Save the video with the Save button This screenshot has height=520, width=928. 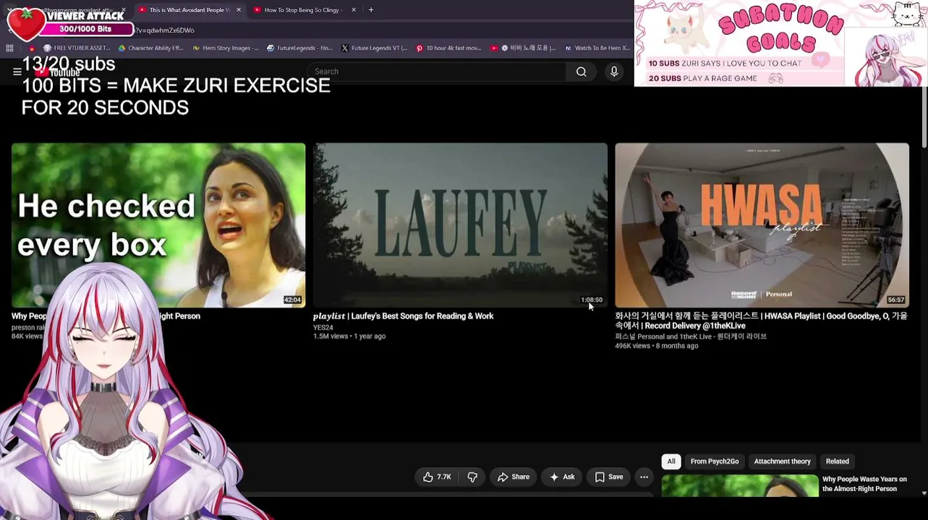pyautogui.click(x=609, y=477)
